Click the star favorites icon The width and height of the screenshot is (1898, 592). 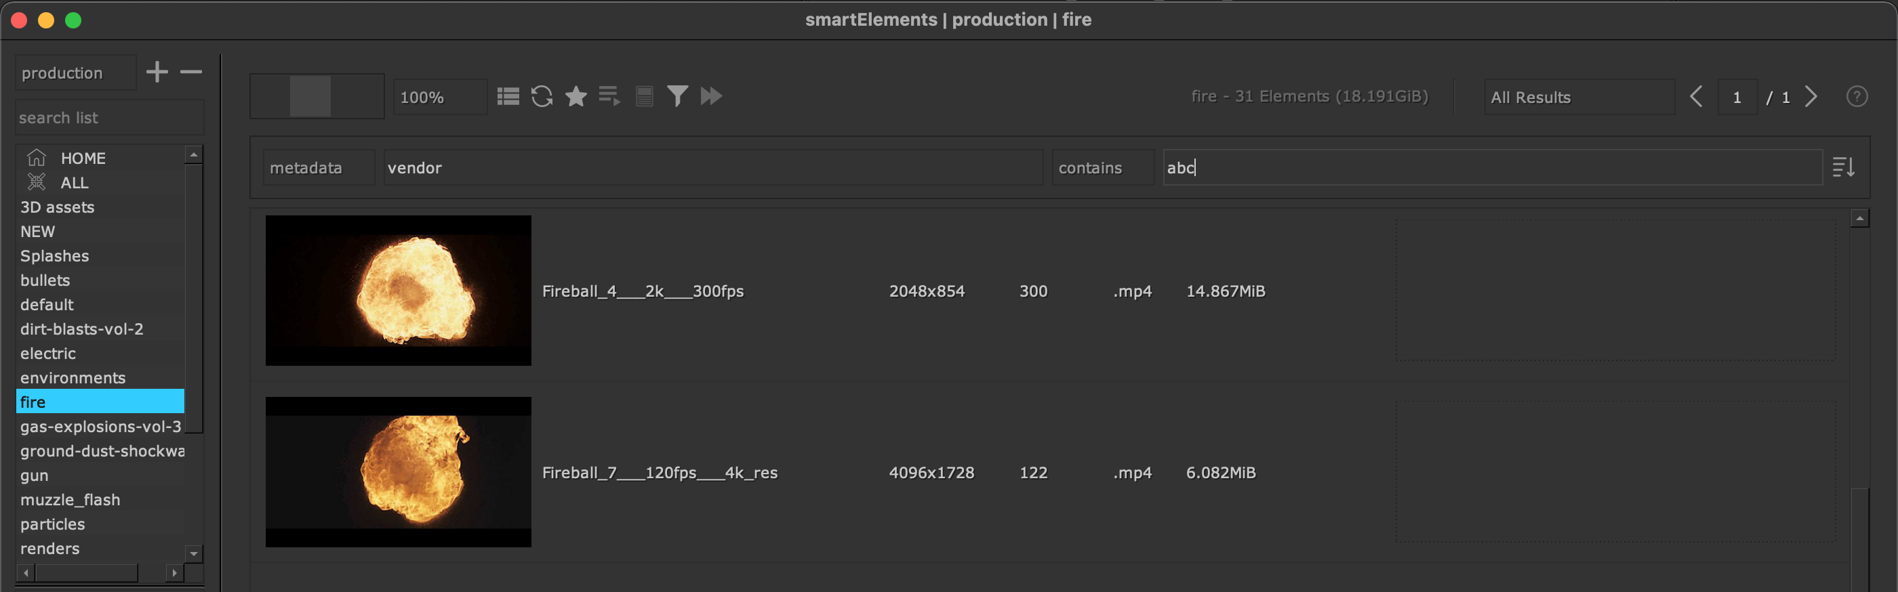pos(576,96)
